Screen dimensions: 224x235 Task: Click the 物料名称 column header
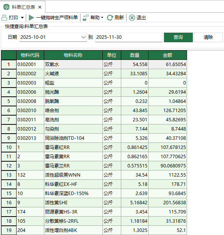tap(73, 55)
